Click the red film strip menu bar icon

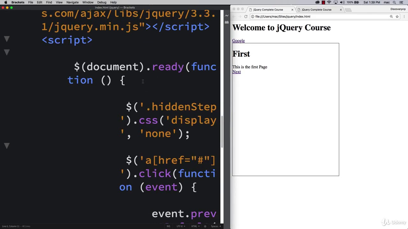tap(323, 2)
